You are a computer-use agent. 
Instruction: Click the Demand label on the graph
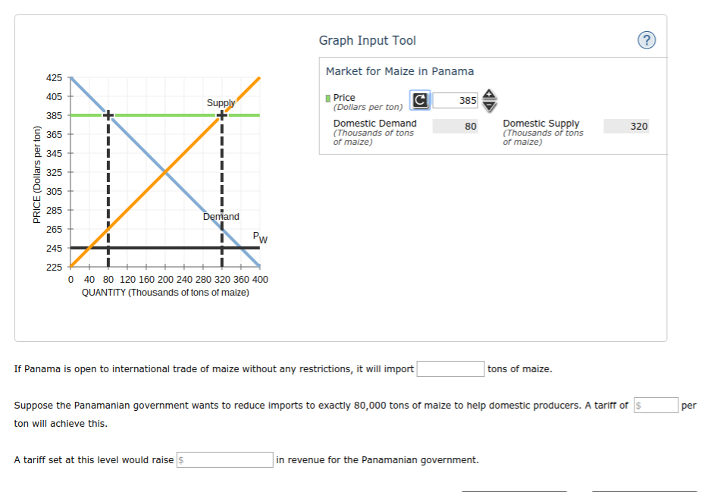pos(220,216)
